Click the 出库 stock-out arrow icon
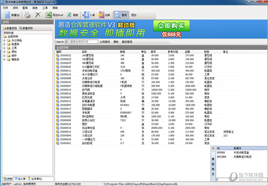Screen dimensions: 268x186 pos(101,15)
